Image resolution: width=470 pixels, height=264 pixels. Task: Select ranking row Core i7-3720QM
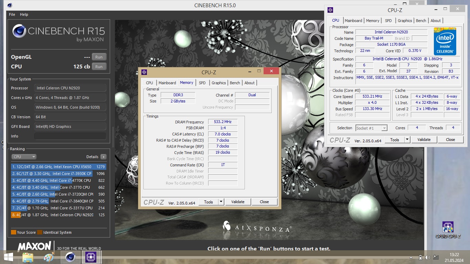click(x=58, y=194)
